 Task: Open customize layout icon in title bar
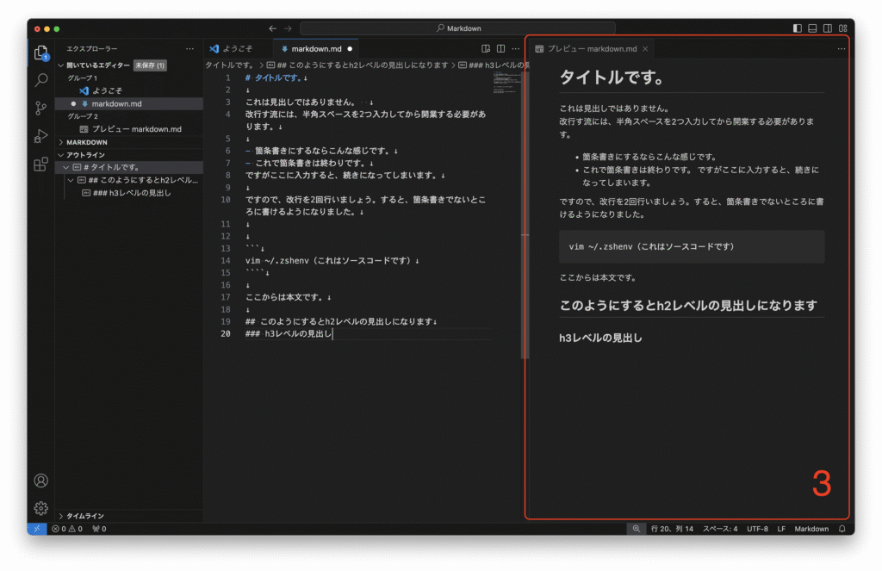[x=842, y=28]
